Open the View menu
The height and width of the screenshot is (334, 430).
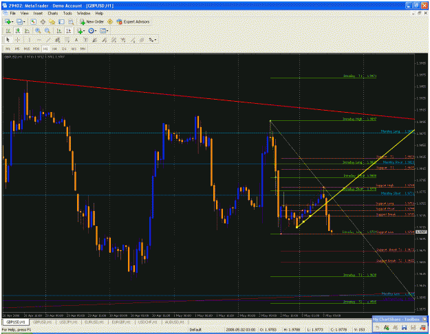(24, 13)
